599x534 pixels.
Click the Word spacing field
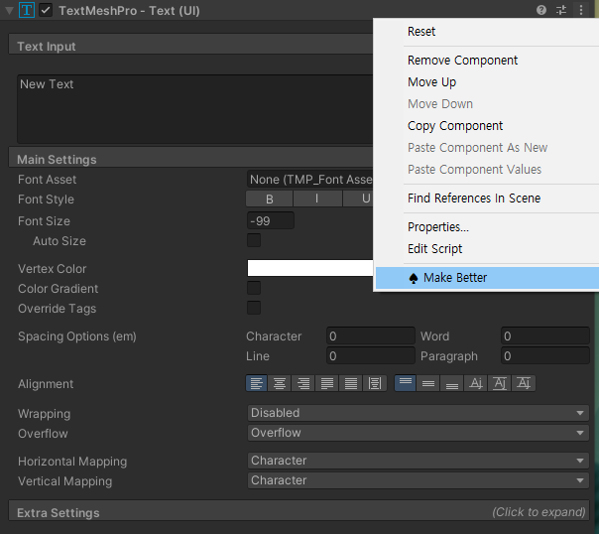point(545,336)
